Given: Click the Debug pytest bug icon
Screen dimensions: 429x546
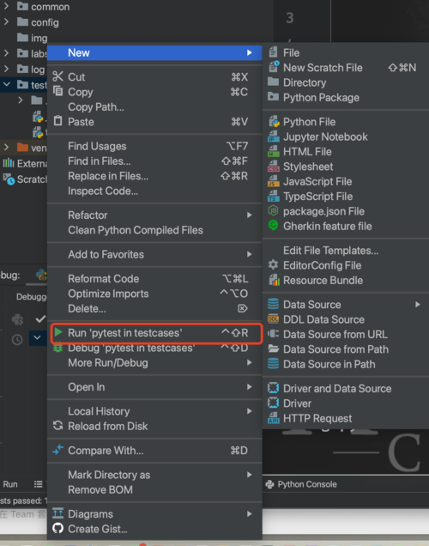Looking at the screenshot, I should 57,348.
